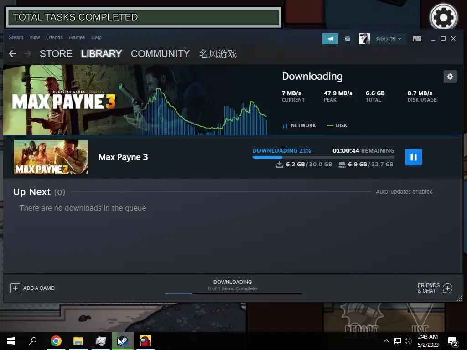This screenshot has height=350, width=467.
Task: Open Steam announcements megaphone icon
Action: click(x=330, y=39)
